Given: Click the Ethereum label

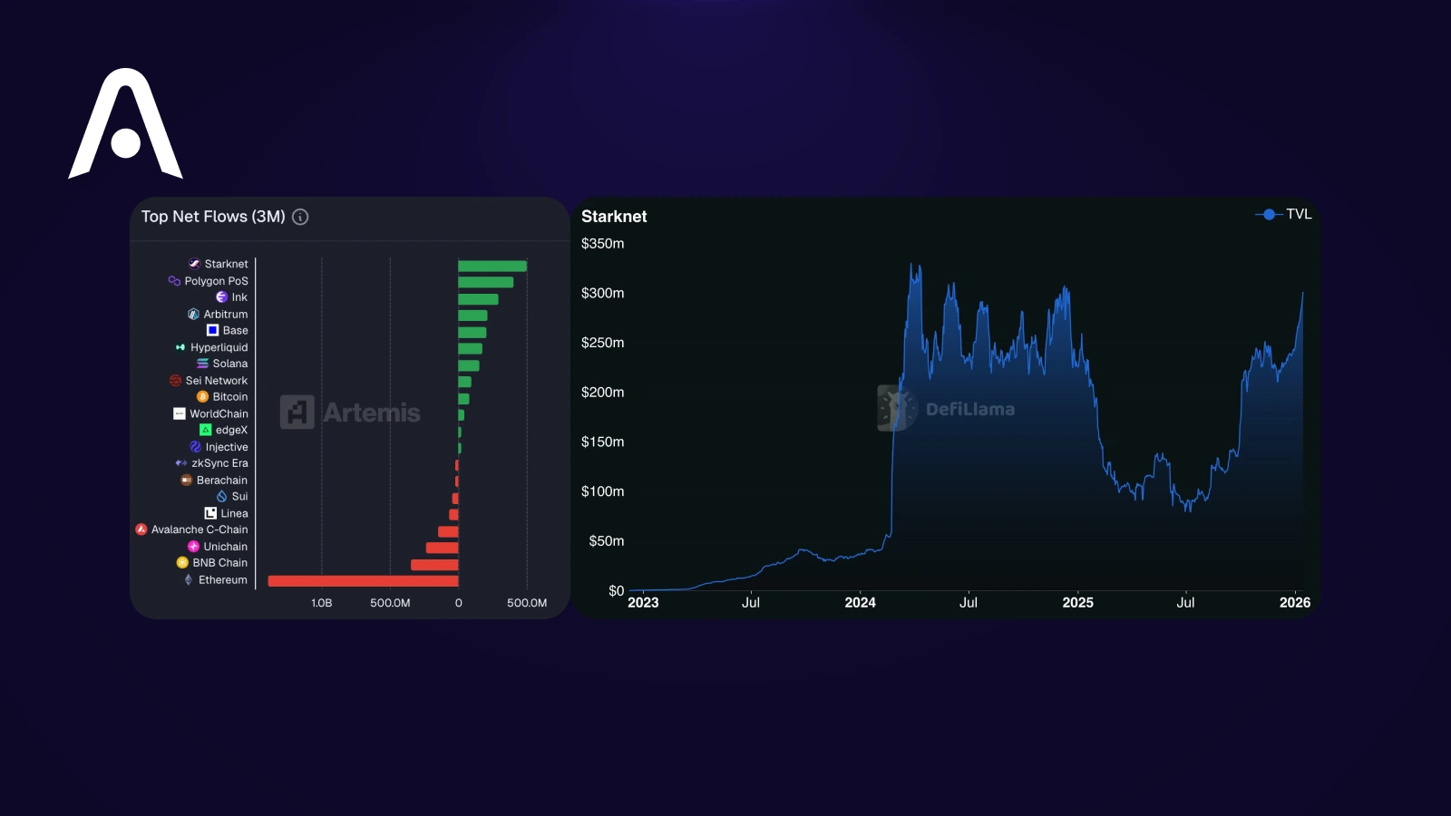Looking at the screenshot, I should click(x=223, y=579).
